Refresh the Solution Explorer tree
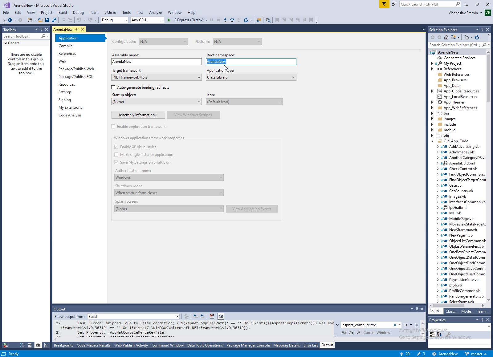Viewport: 493px width, 357px height. [477, 37]
